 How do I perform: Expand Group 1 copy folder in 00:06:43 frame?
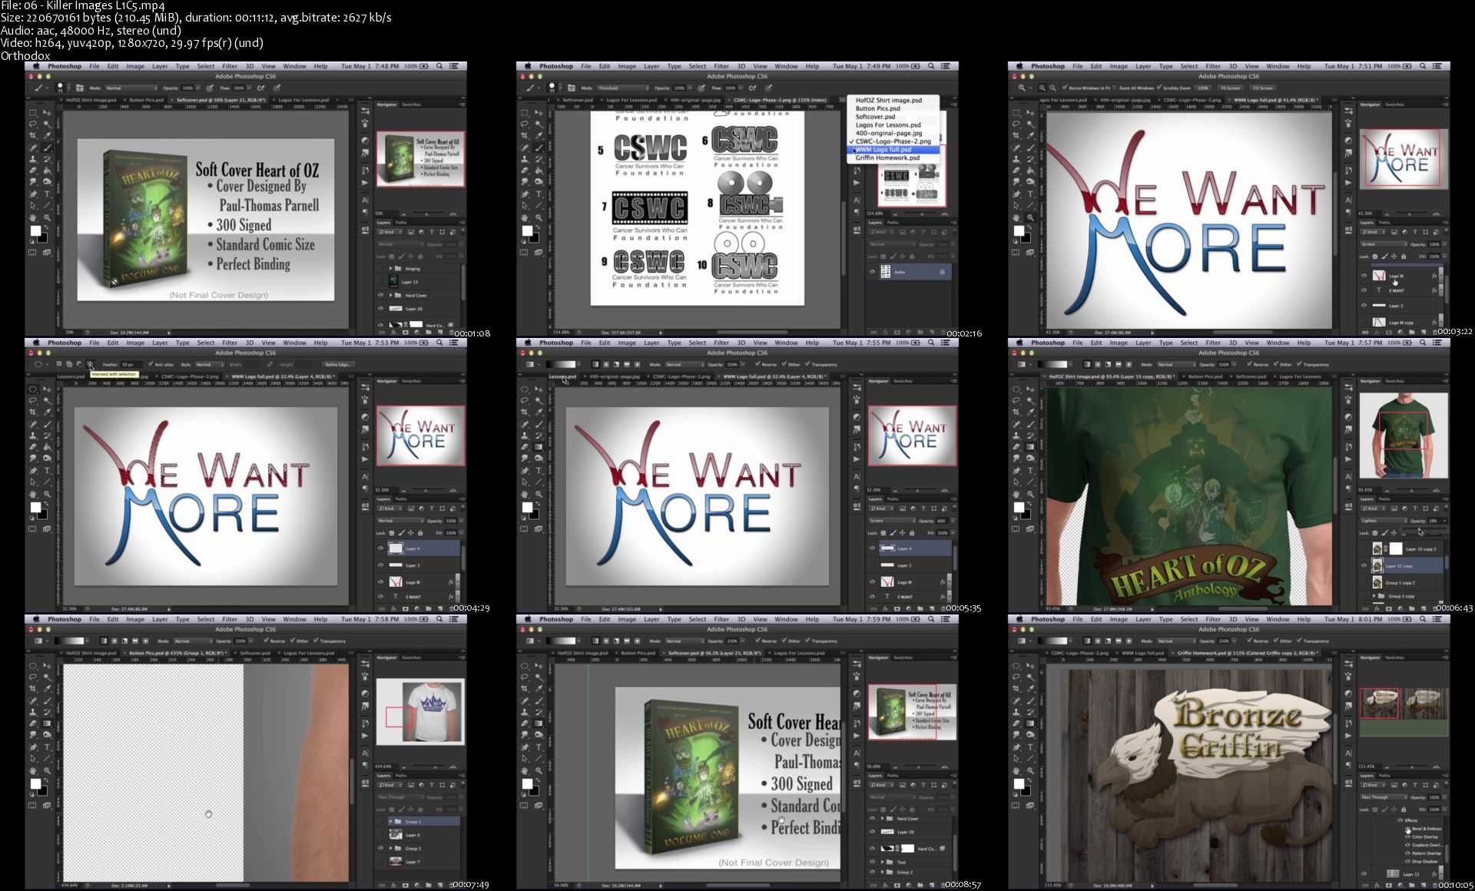point(1374,596)
